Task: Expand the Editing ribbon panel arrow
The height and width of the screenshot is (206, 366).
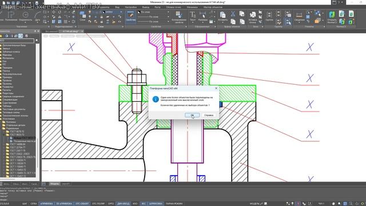Action: pos(76,27)
